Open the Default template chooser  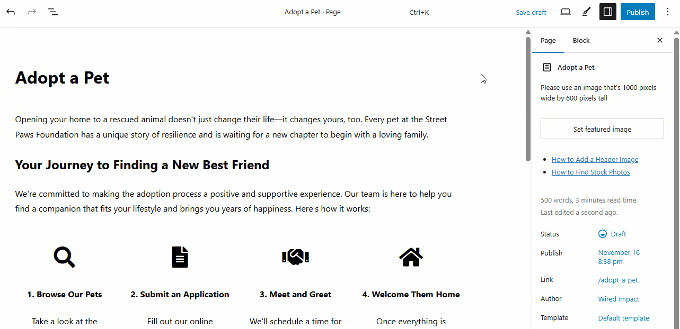pos(623,318)
